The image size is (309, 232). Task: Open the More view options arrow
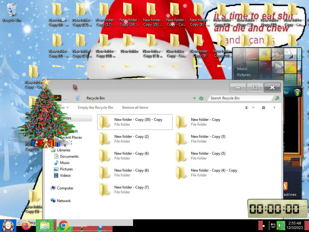(x=253, y=108)
